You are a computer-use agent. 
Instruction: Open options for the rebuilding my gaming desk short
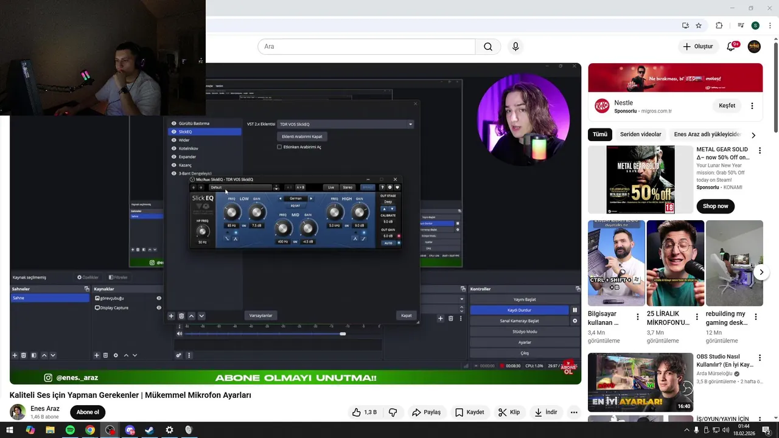click(x=756, y=317)
